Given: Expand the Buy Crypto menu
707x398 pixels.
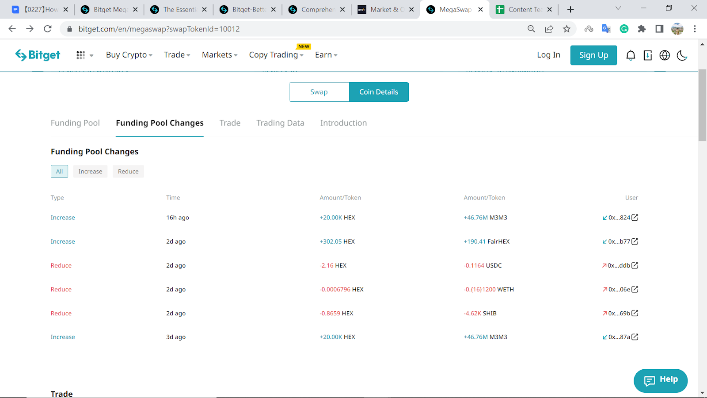Looking at the screenshot, I should pos(129,55).
